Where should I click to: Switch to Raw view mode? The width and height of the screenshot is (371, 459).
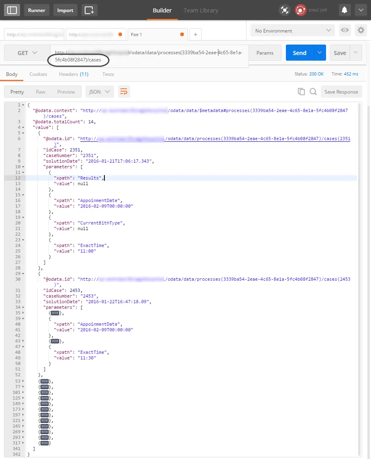point(41,92)
